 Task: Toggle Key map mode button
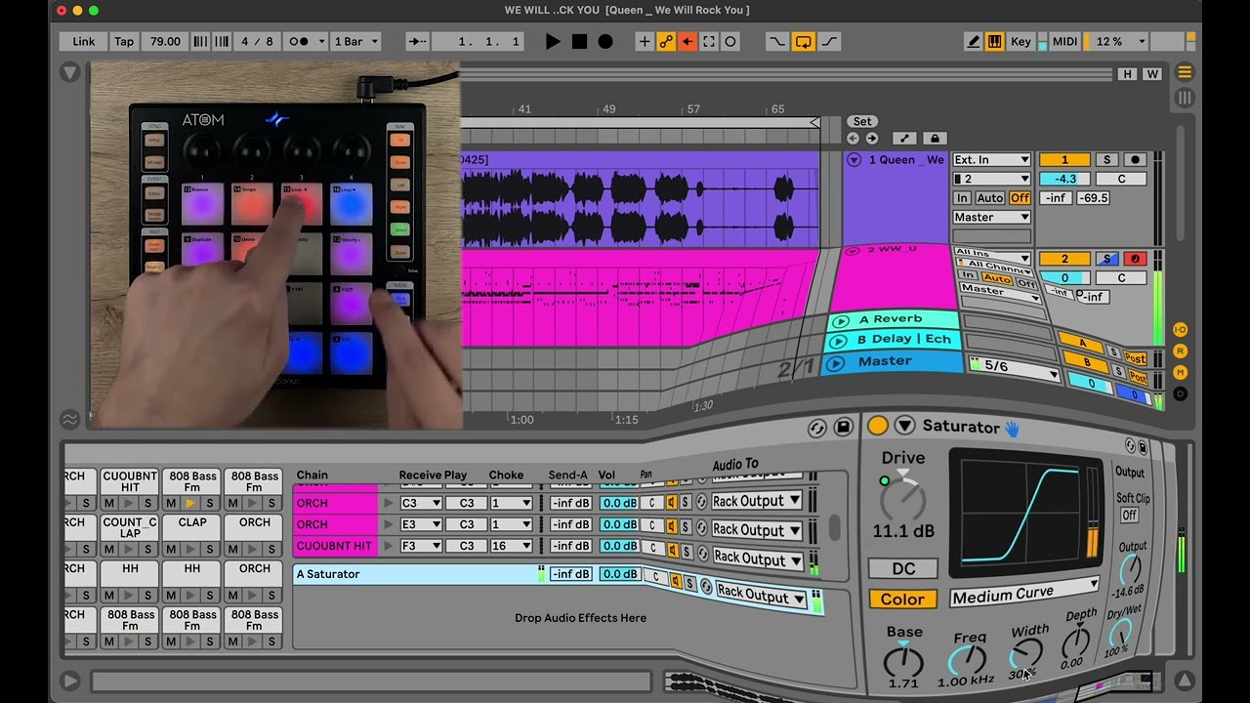[1021, 41]
